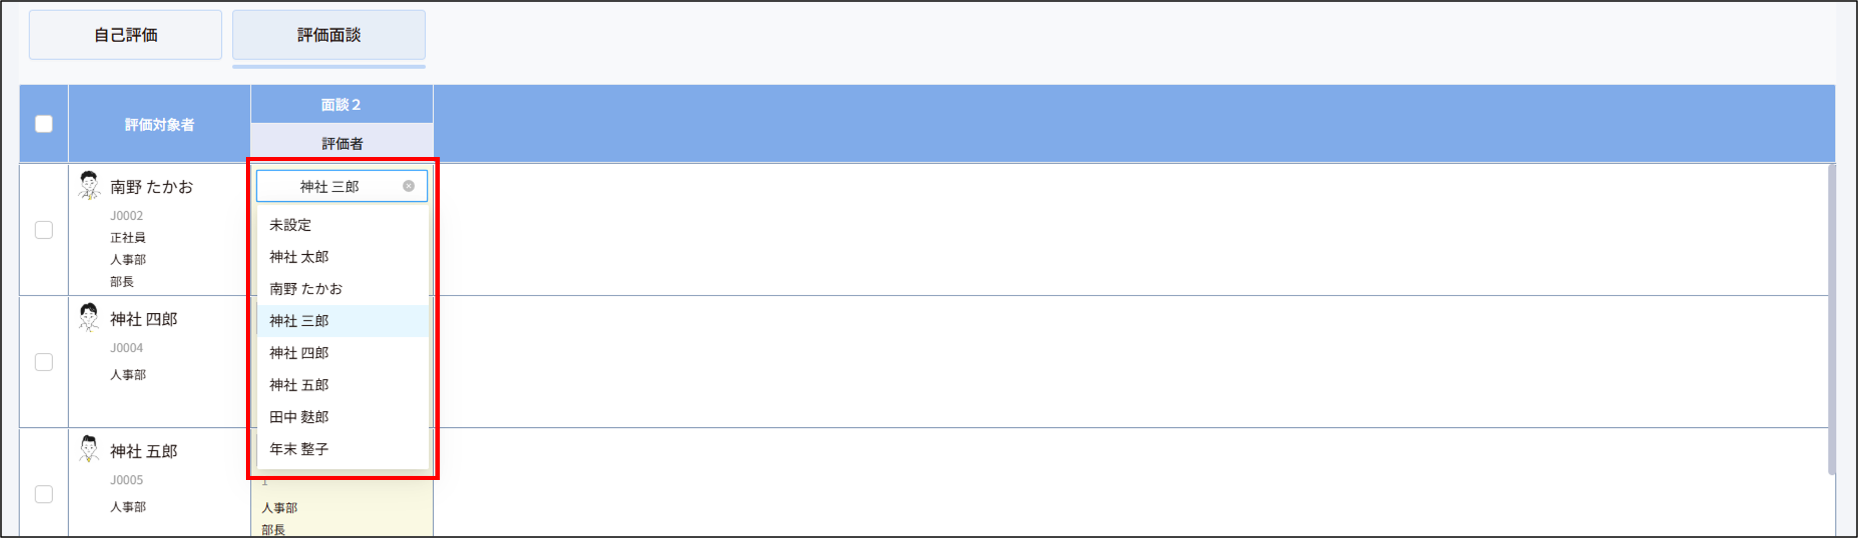Viewport: 1858px width, 538px height.
Task: Choose 神社 五郎 from the evaluator options
Action: pyautogui.click(x=299, y=385)
